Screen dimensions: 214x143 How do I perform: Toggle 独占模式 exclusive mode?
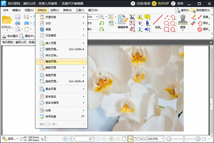(10, 36)
